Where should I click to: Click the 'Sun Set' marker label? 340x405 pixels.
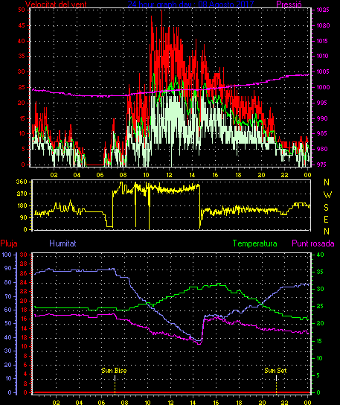pyautogui.click(x=275, y=371)
